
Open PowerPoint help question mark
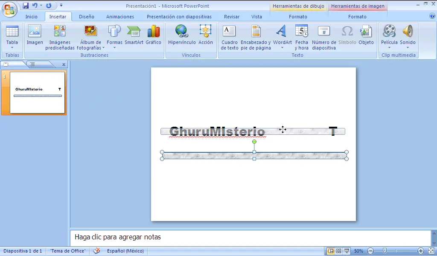(432, 16)
